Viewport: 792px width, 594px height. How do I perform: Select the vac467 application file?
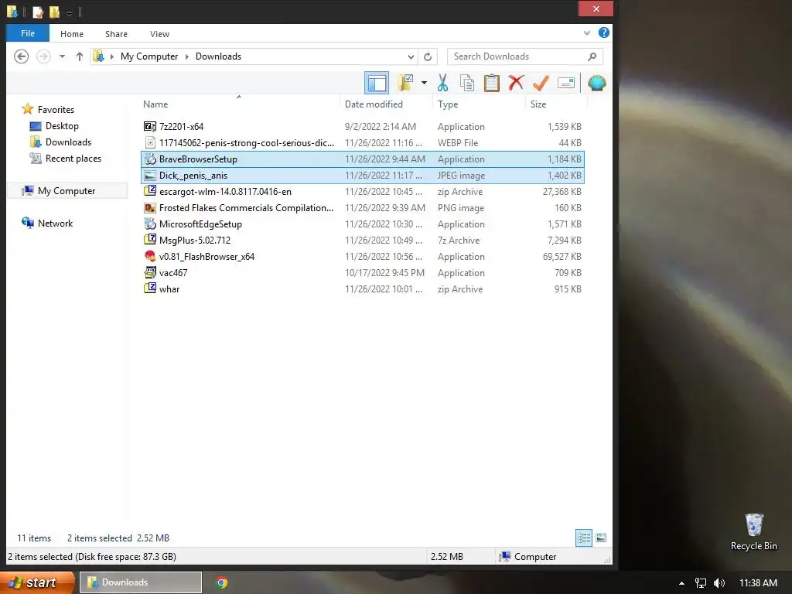[x=362, y=273]
